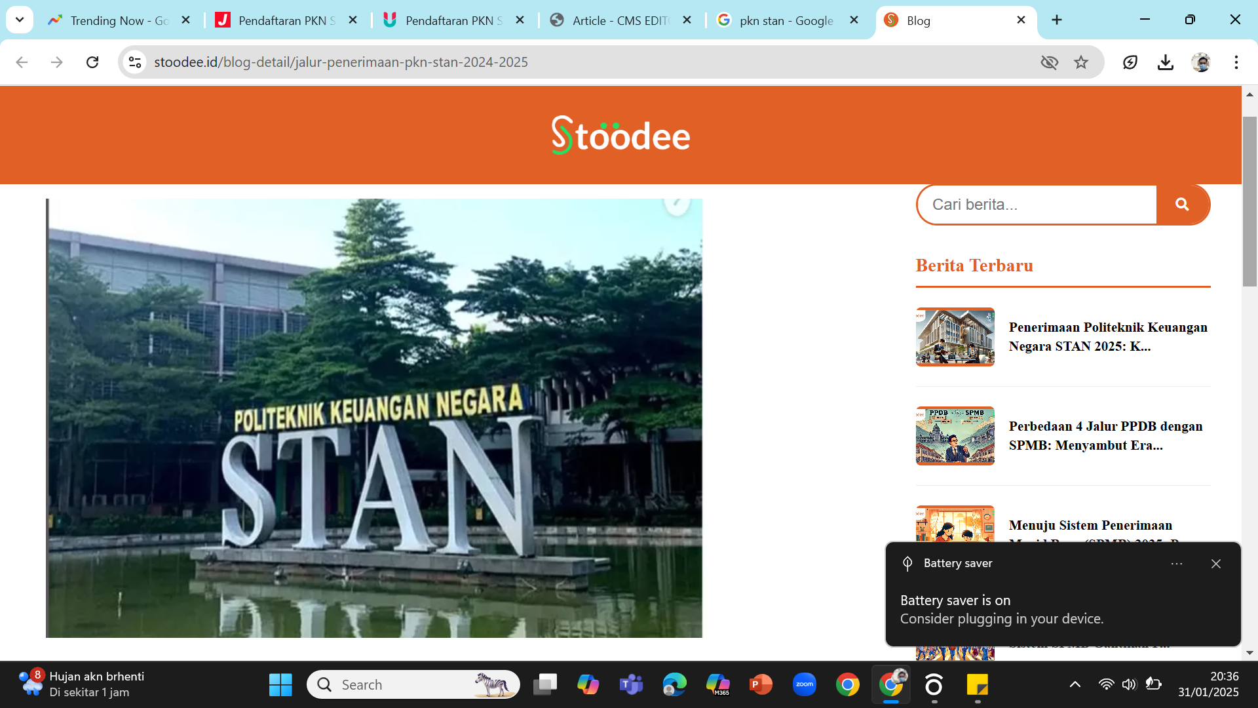
Task: Bookmark this page with the star icon
Action: [x=1081, y=62]
